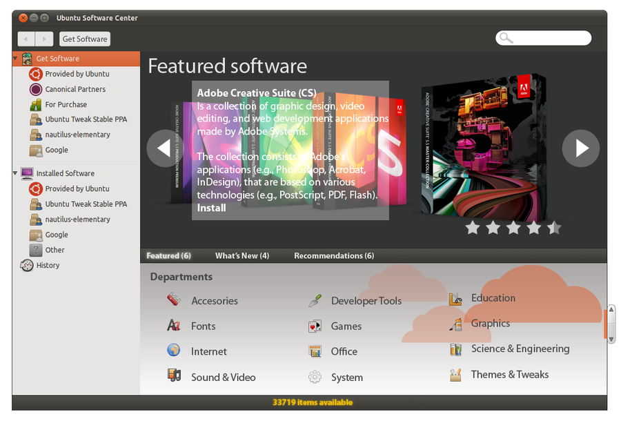Maximize the Ubuntu Software Center window

click(45, 18)
